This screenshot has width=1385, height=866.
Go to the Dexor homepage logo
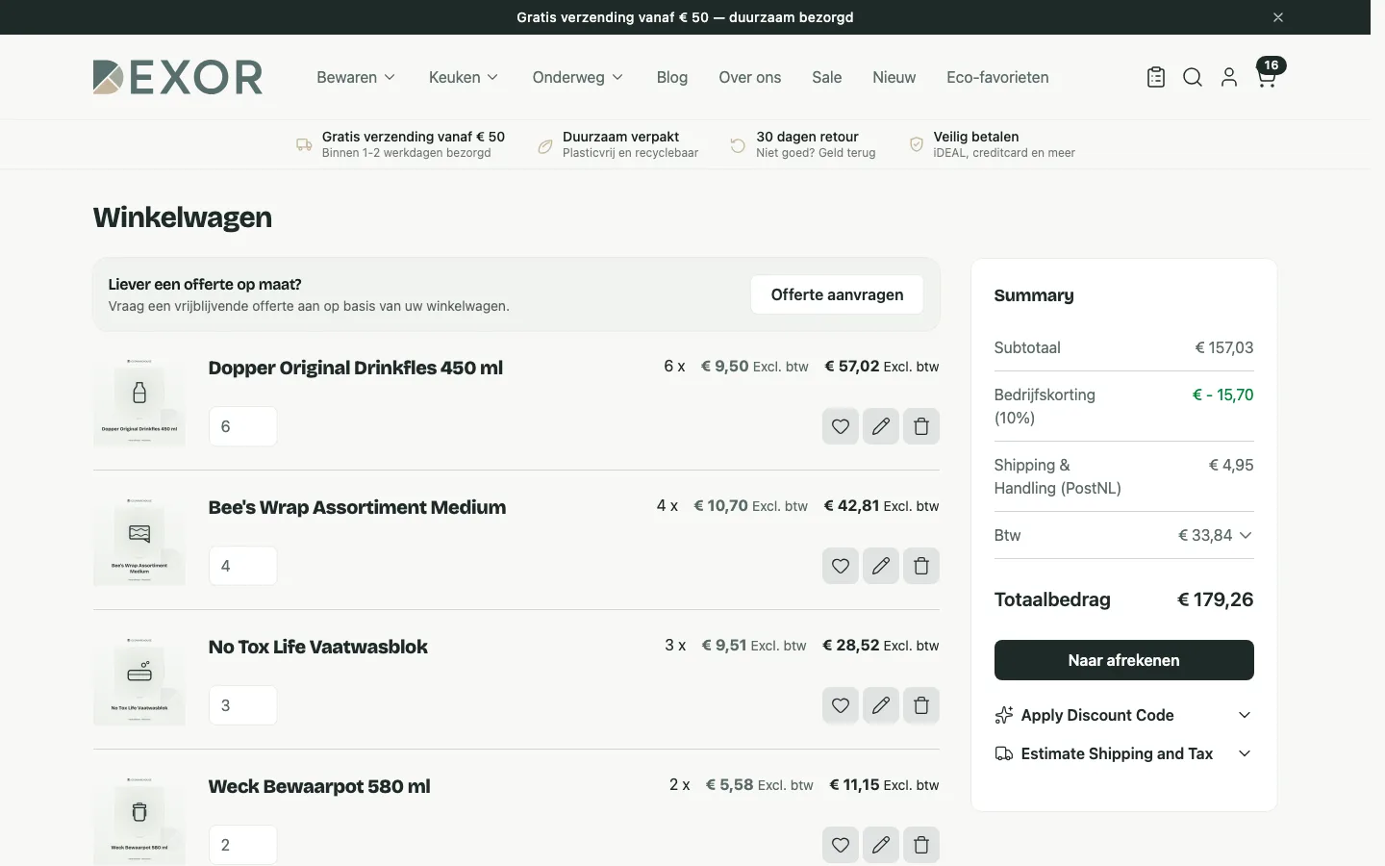click(178, 77)
